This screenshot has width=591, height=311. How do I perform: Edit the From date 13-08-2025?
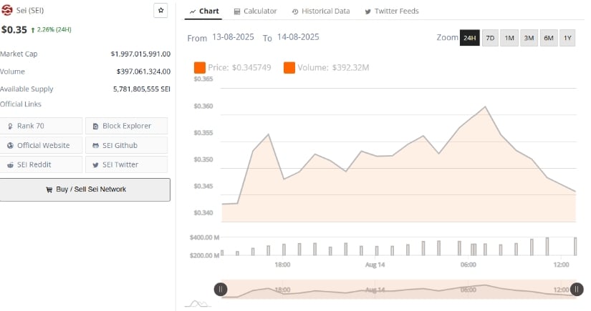233,37
